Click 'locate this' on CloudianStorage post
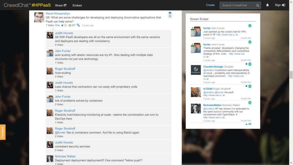The width and height of the screenshot is (293, 165). [x=246, y=82]
